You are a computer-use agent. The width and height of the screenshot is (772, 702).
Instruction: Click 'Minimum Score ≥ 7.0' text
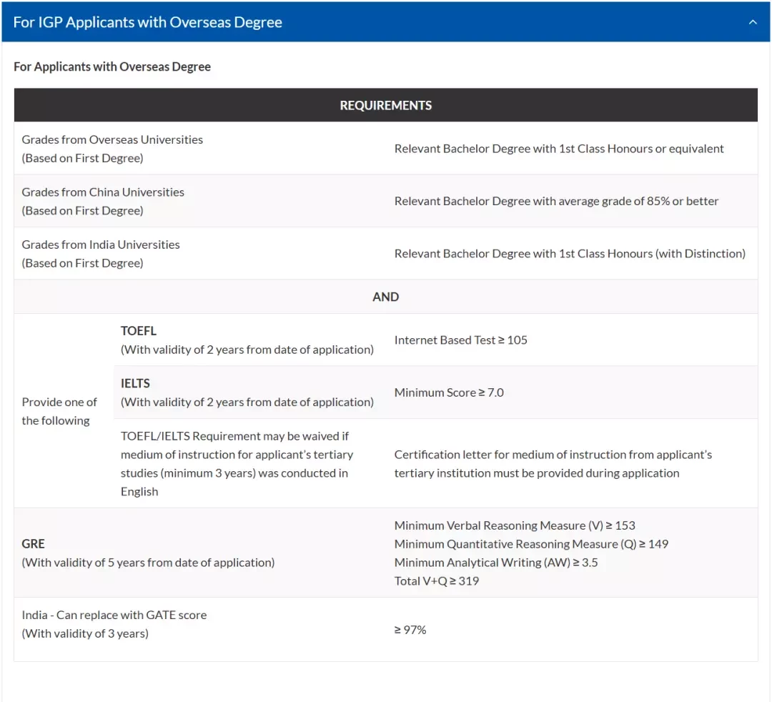coord(449,393)
